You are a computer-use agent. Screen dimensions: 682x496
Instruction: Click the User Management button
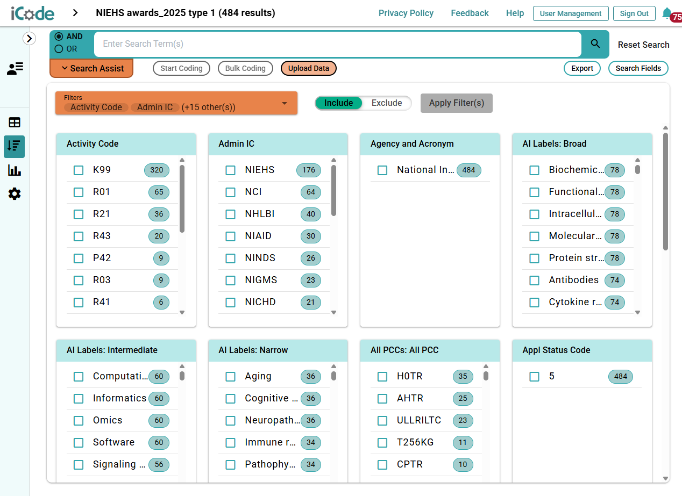[571, 13]
